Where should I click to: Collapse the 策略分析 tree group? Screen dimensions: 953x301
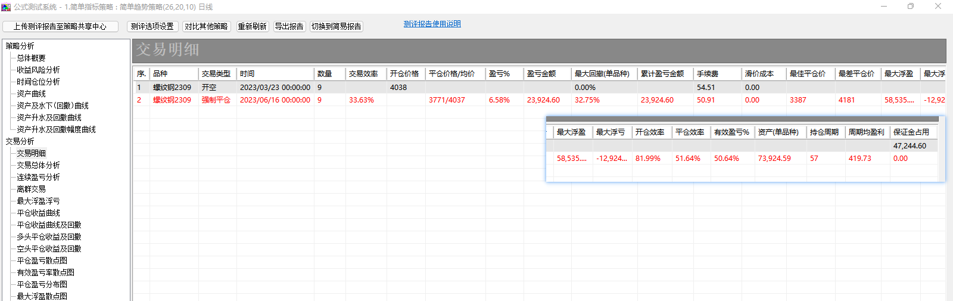click(x=20, y=46)
